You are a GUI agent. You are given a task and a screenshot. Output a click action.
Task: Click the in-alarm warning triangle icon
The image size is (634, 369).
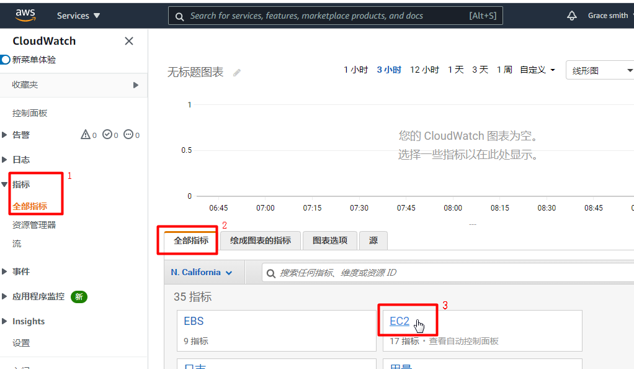(86, 134)
